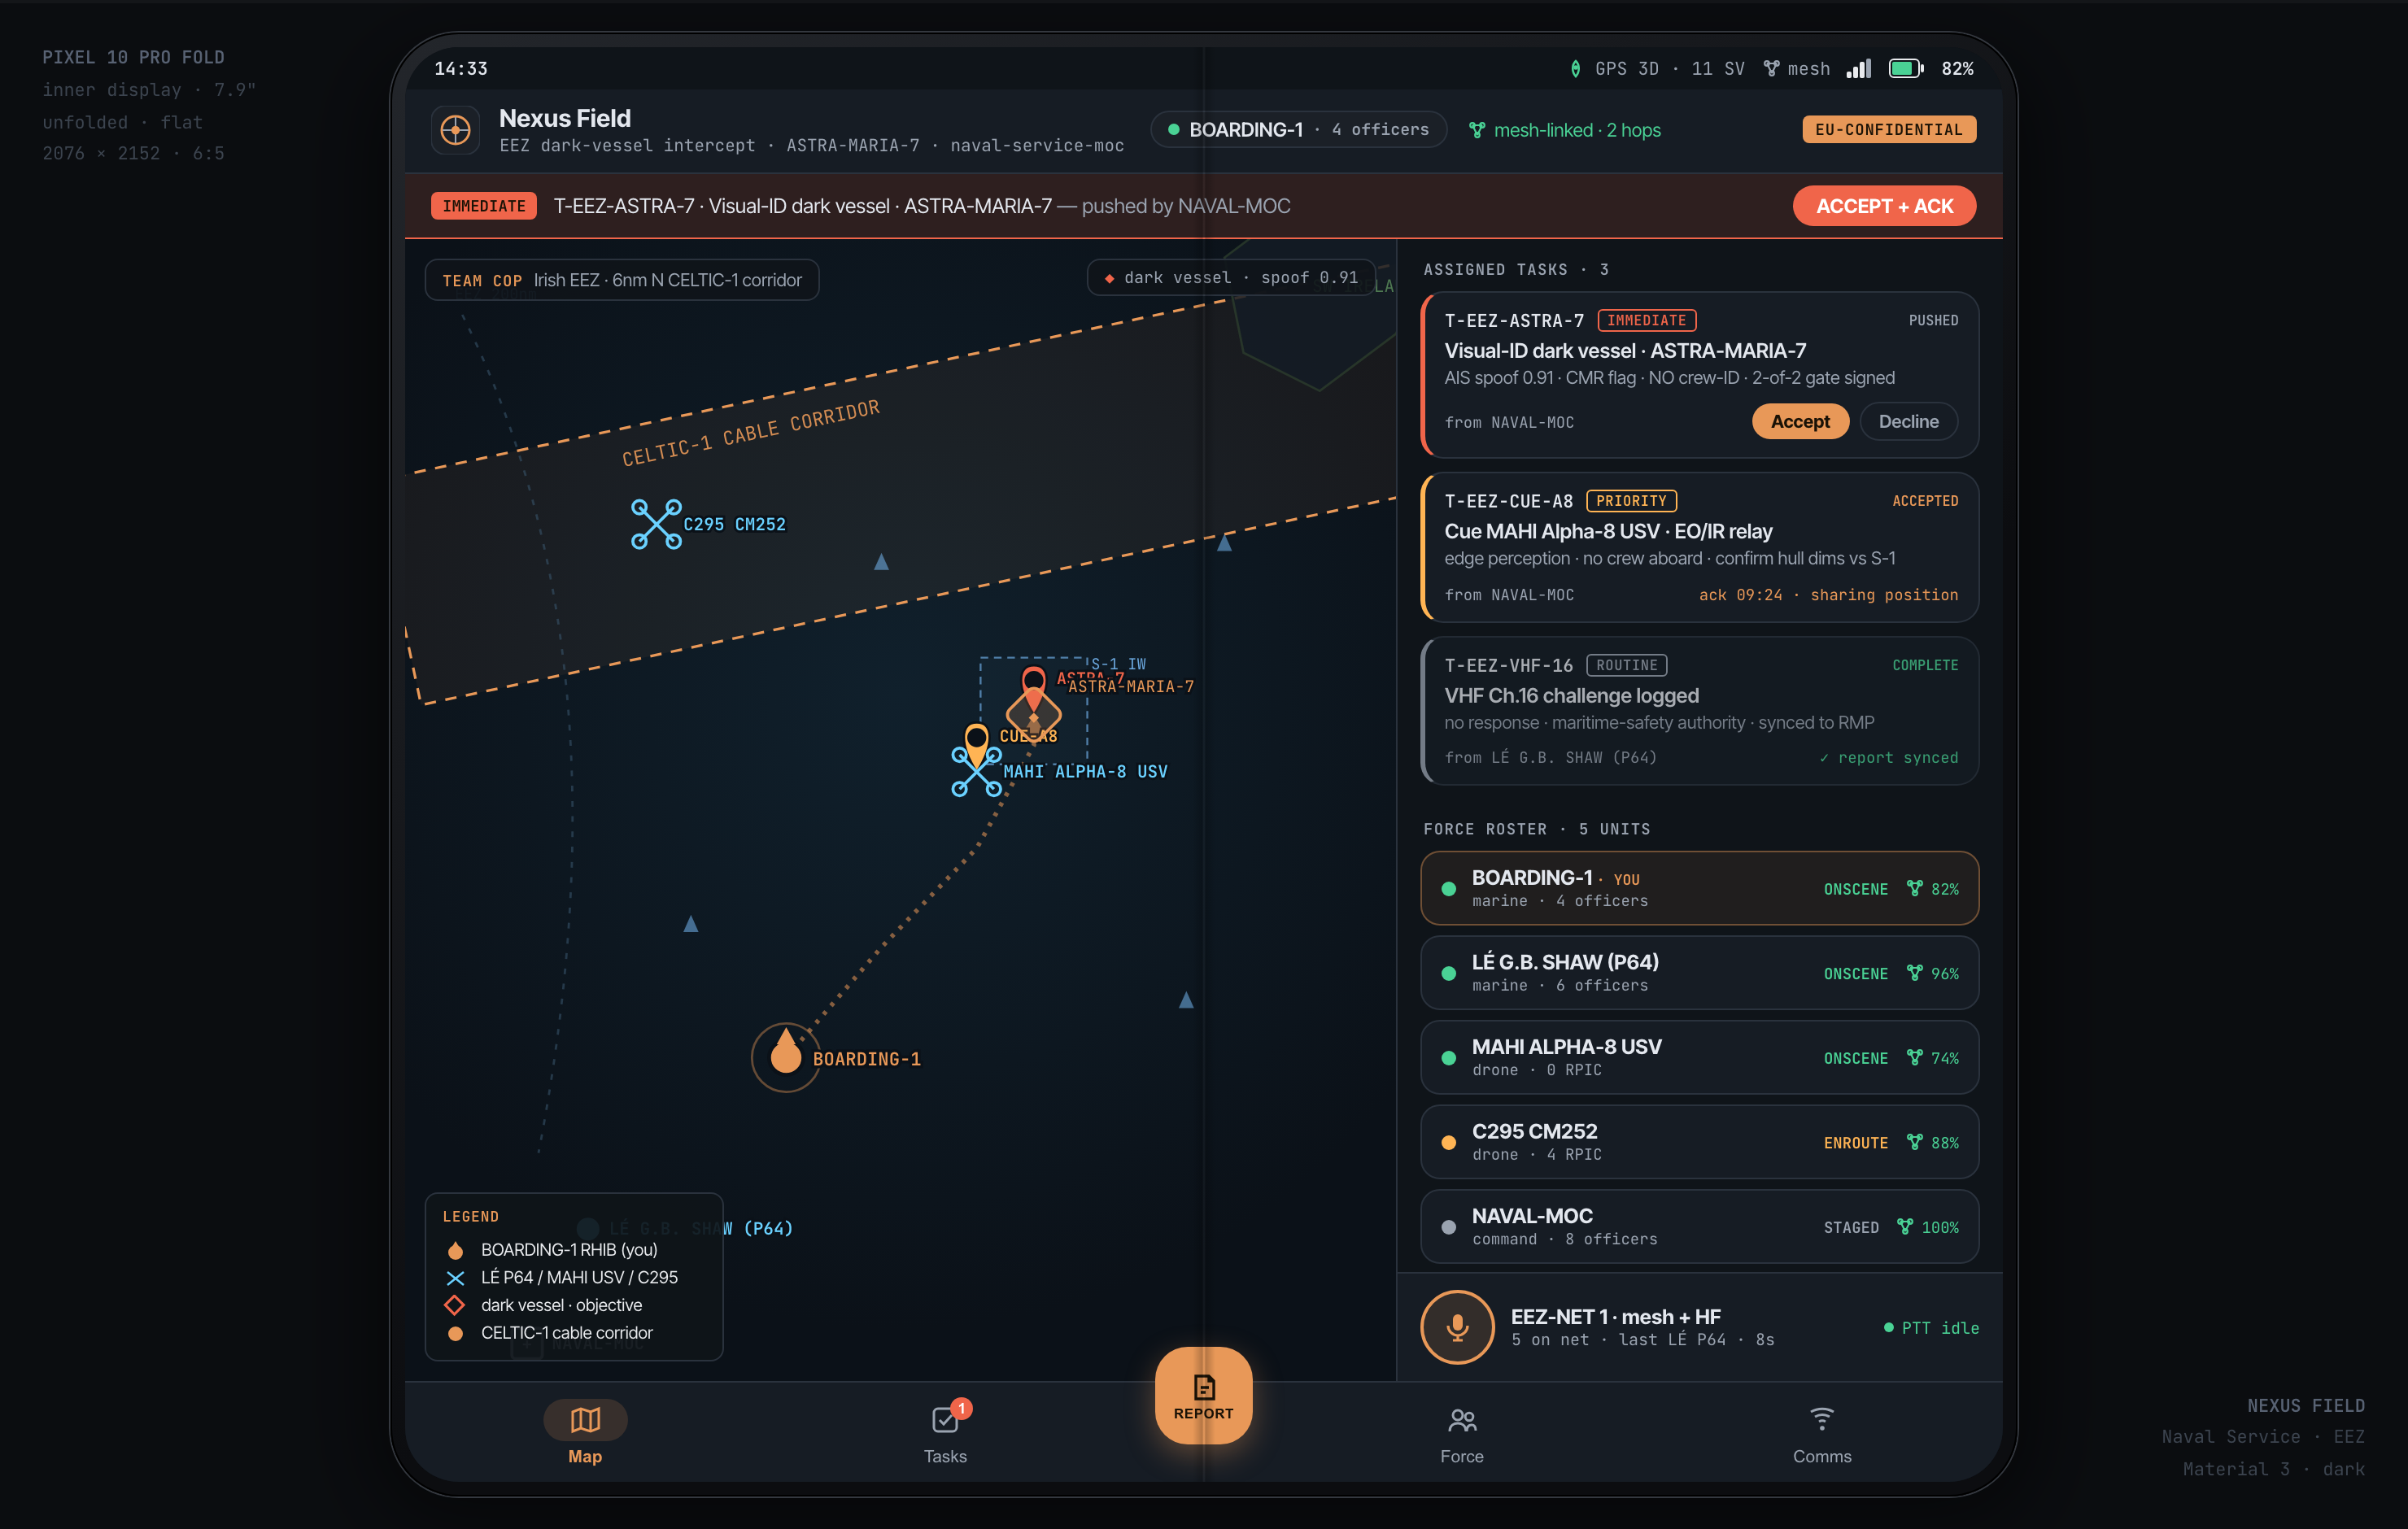The image size is (2408, 1529).
Task: Click the EU-CONFIDENTIAL classification label
Action: [1888, 130]
